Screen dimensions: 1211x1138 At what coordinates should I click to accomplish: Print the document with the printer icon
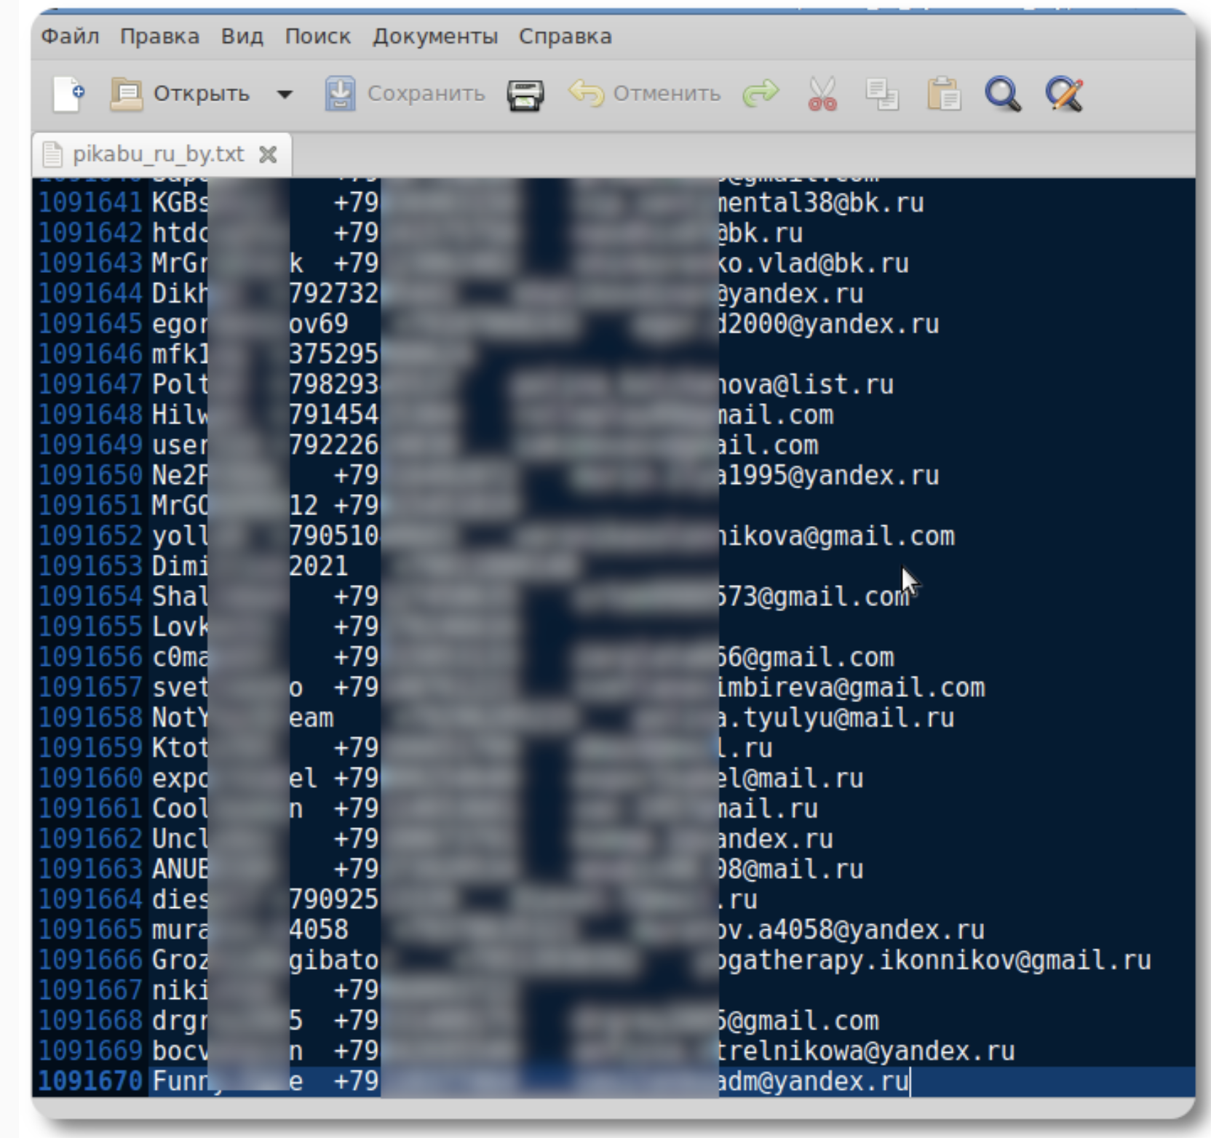coord(525,95)
